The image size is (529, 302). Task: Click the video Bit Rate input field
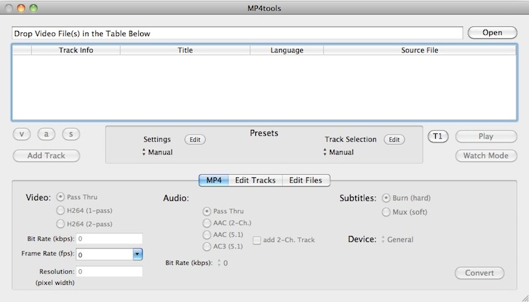(109, 238)
